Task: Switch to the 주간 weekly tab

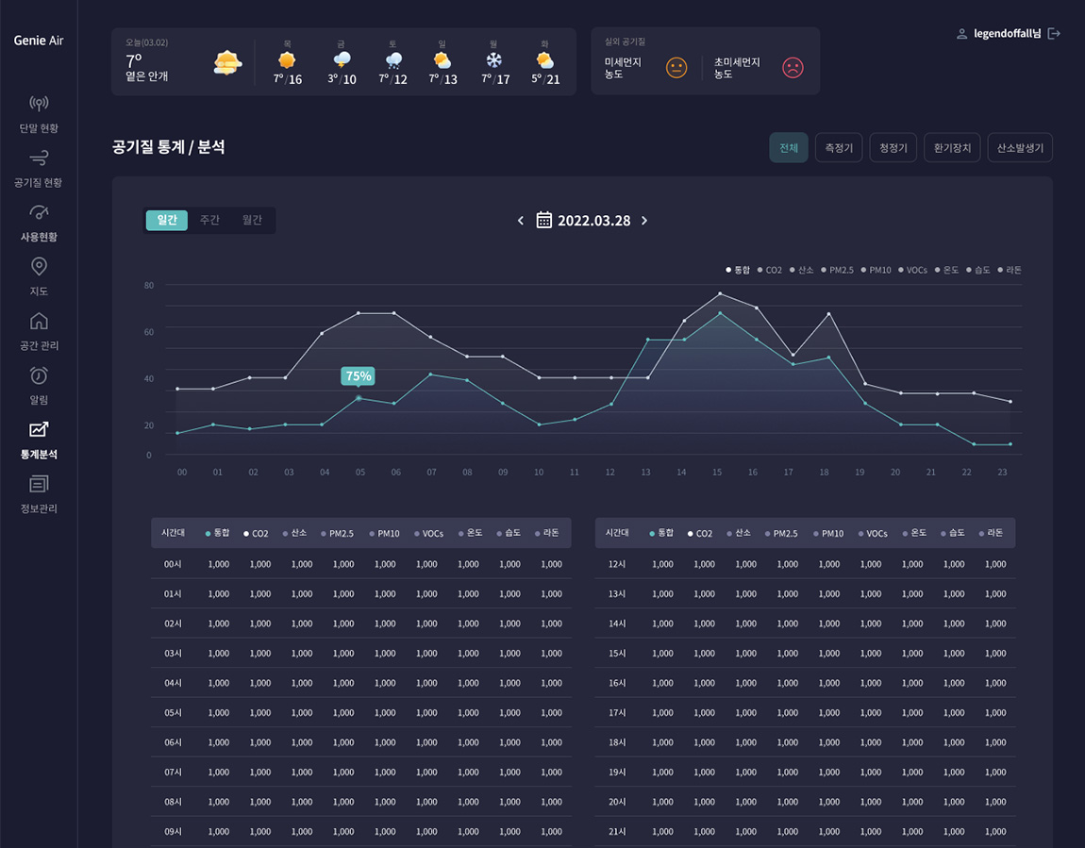Action: click(x=209, y=220)
